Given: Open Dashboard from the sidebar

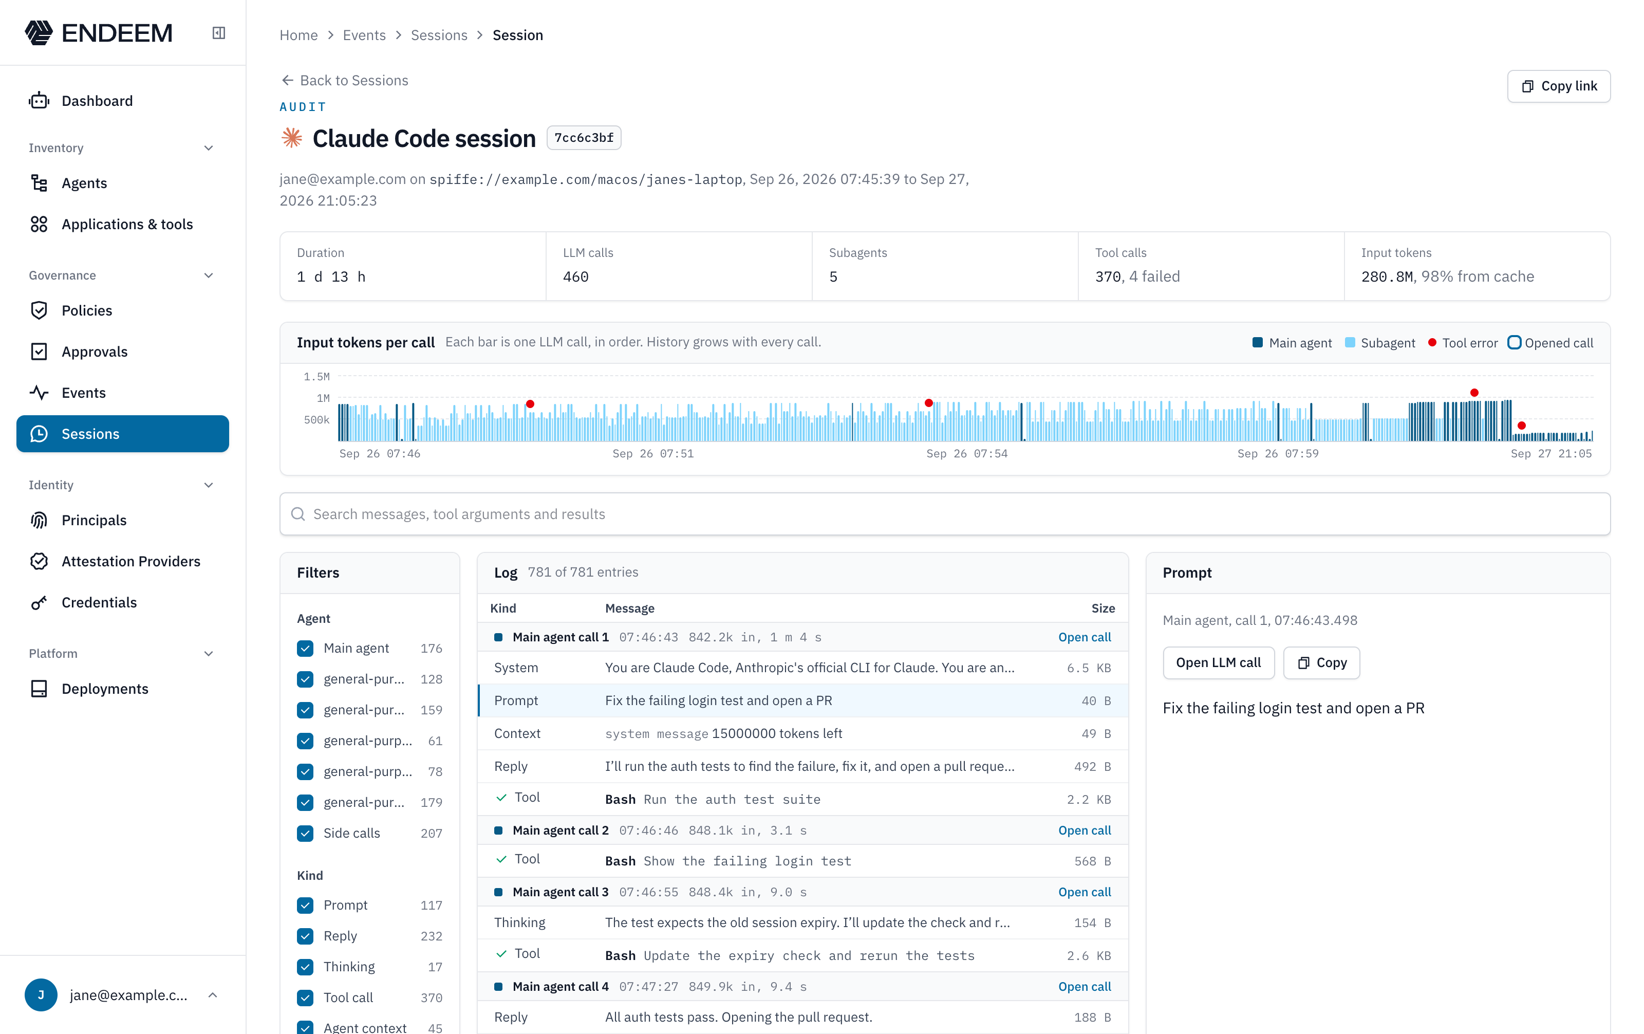Looking at the screenshot, I should point(123,100).
